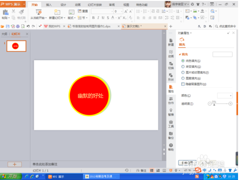Viewport: 239px width, 180px height.
Task: Apply Subscript formatting
Action: (x=125, y=18)
